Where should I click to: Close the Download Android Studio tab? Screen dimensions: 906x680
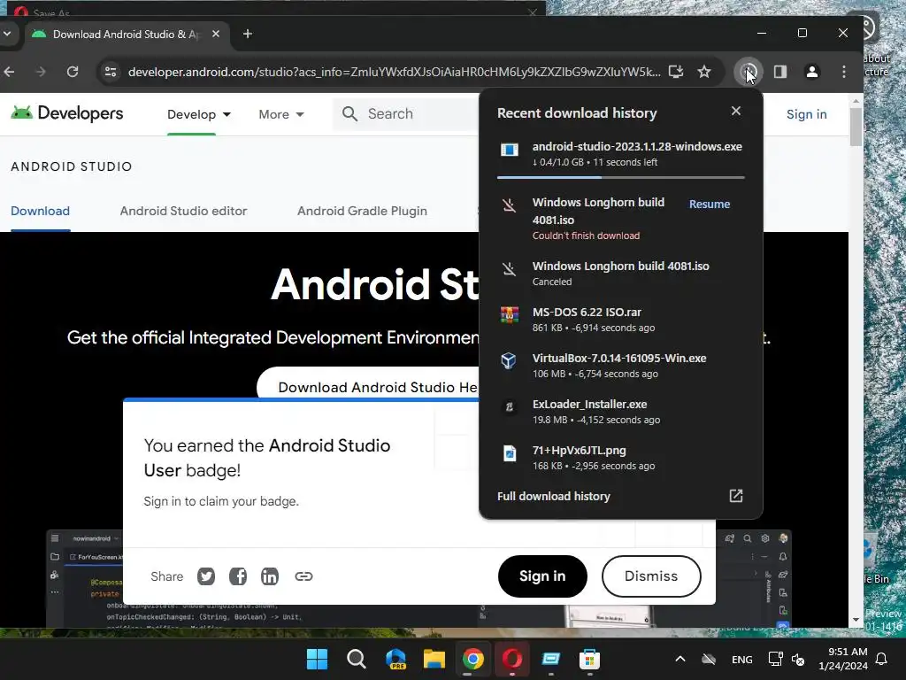click(216, 35)
